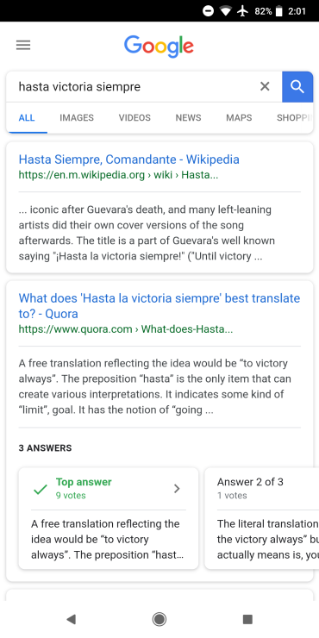Image resolution: width=319 pixels, height=638 pixels.
Task: Switch to the Images tab
Action: click(77, 117)
